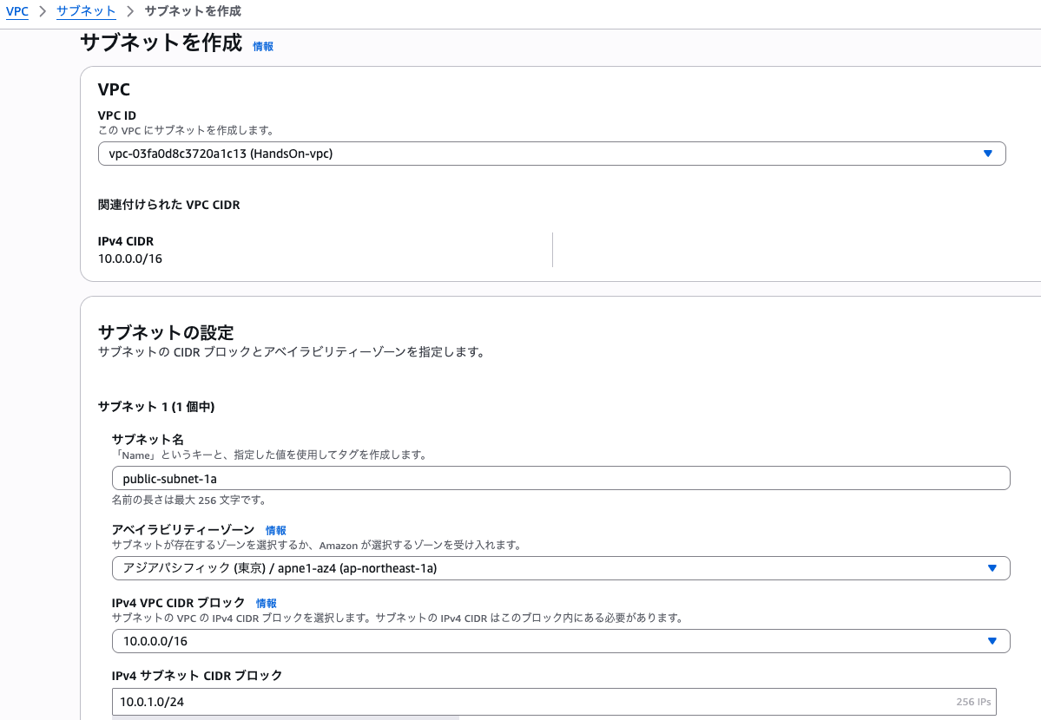This screenshot has width=1041, height=720.
Task: Open the IPv4 VPC CIDR ブロック dropdown
Action: click(x=561, y=640)
